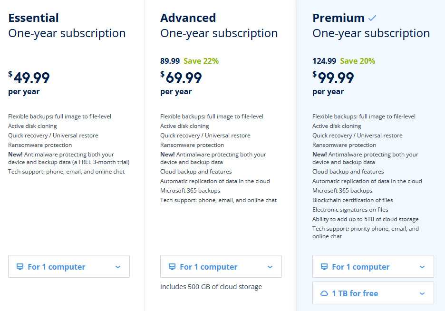Click the cloud icon beside 1 TB for free

(324, 293)
